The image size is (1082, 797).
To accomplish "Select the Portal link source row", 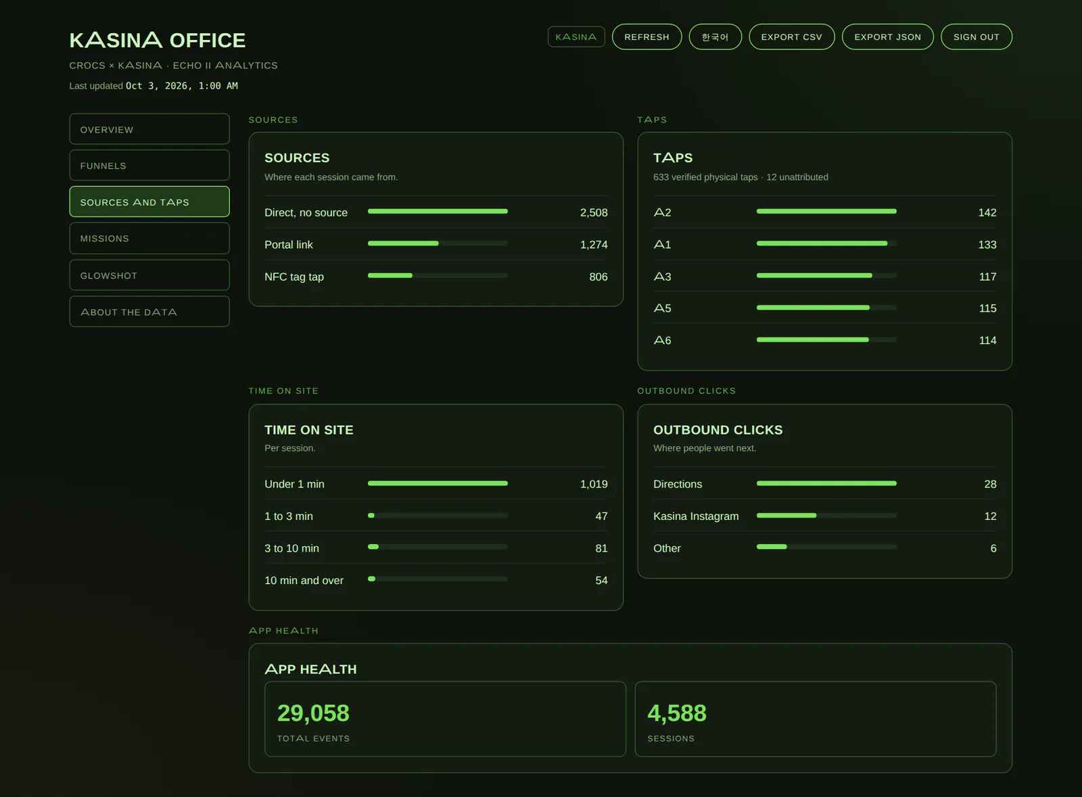I will coord(436,245).
